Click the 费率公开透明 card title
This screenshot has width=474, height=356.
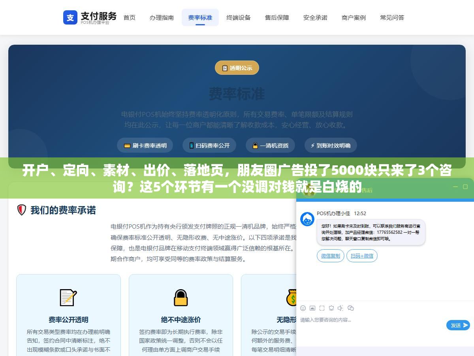[68, 319]
